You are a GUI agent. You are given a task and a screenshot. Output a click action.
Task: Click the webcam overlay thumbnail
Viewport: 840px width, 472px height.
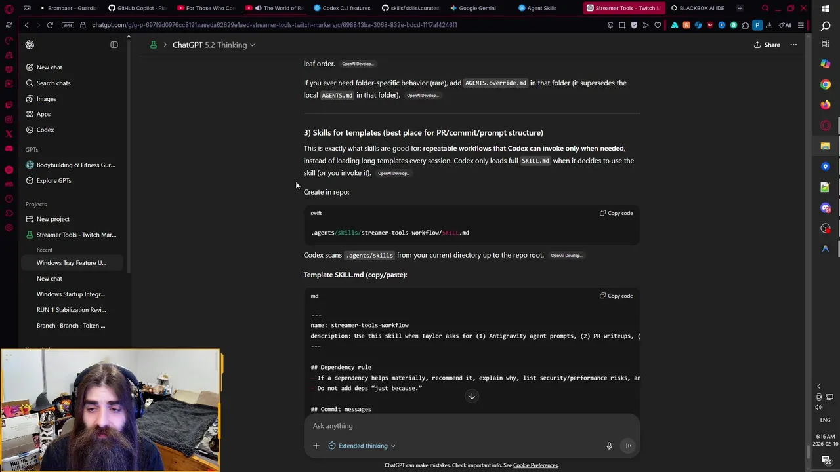click(x=110, y=410)
